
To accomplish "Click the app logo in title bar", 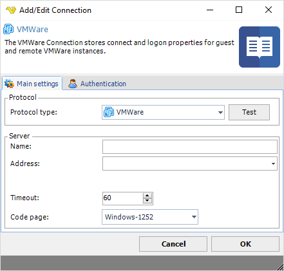I will pos(11,10).
